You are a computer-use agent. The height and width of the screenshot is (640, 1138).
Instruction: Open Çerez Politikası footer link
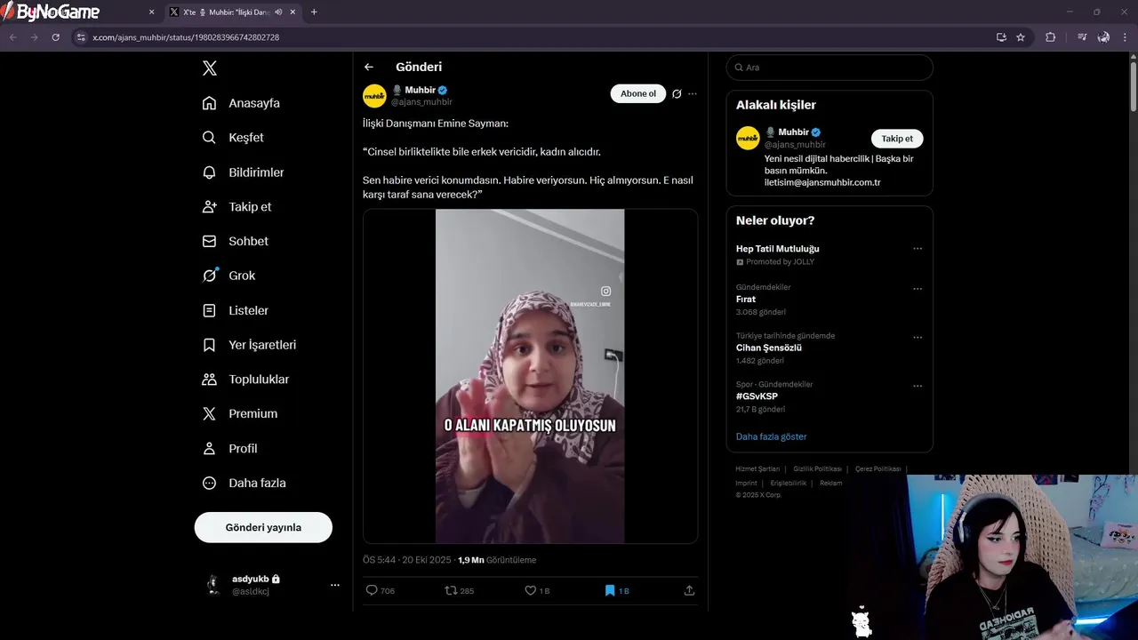point(878,468)
